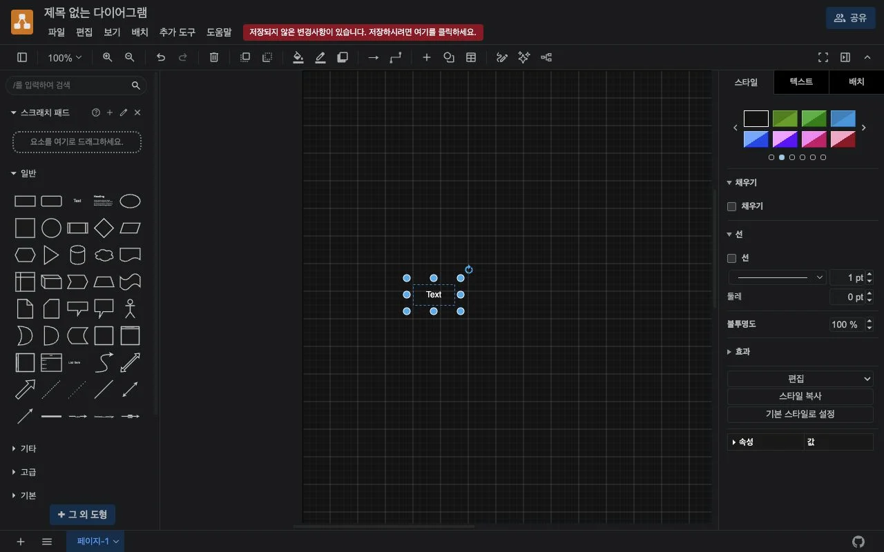Open the 파일 menu
884x552 pixels.
[x=57, y=32]
